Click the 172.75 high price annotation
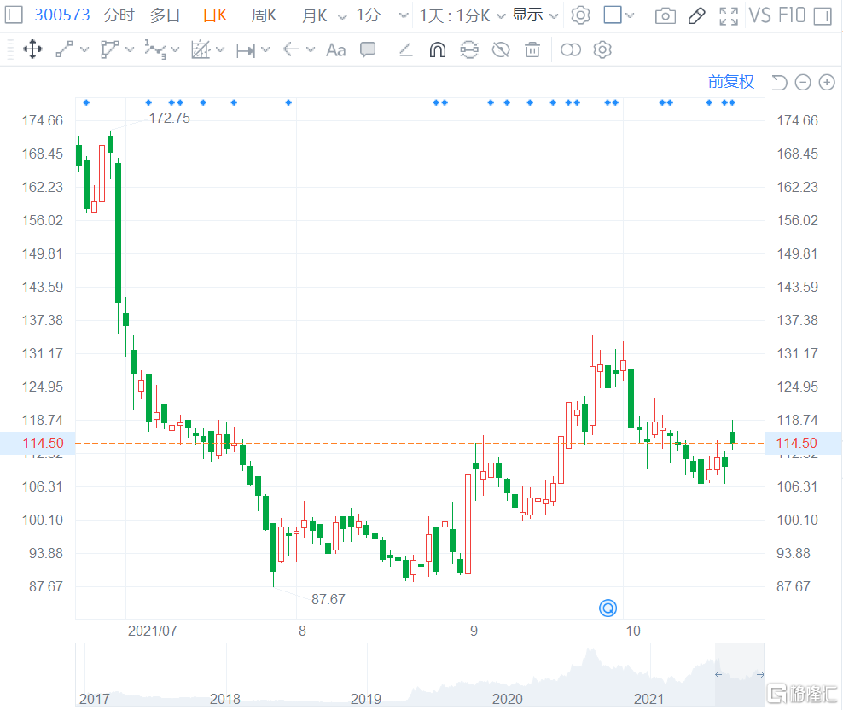 (x=169, y=119)
